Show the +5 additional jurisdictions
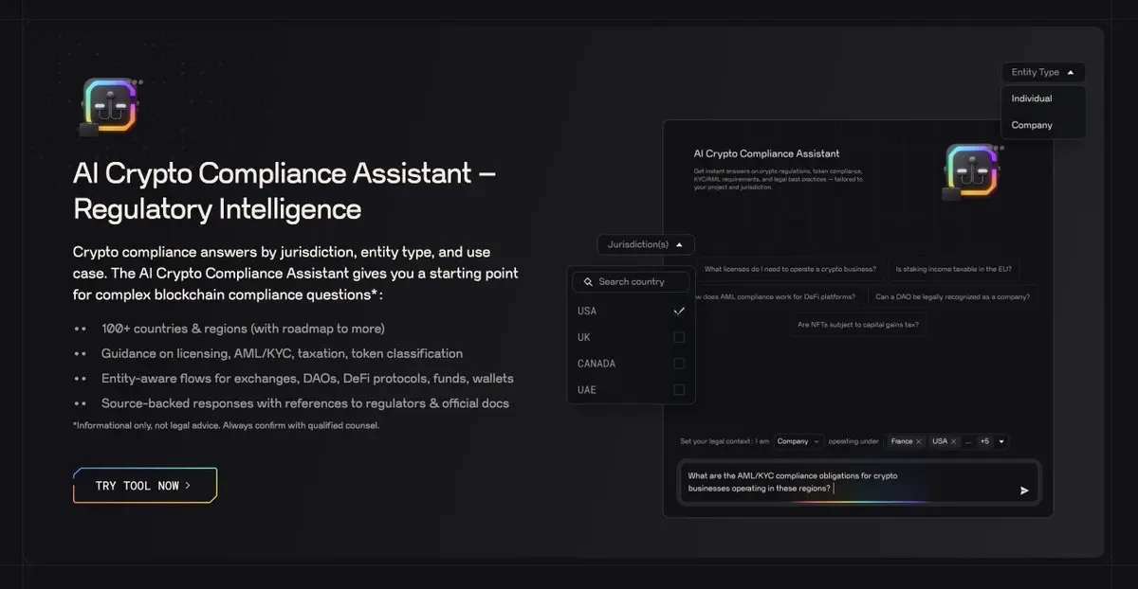Image resolution: width=1138 pixels, height=589 pixels. pyautogui.click(x=984, y=441)
